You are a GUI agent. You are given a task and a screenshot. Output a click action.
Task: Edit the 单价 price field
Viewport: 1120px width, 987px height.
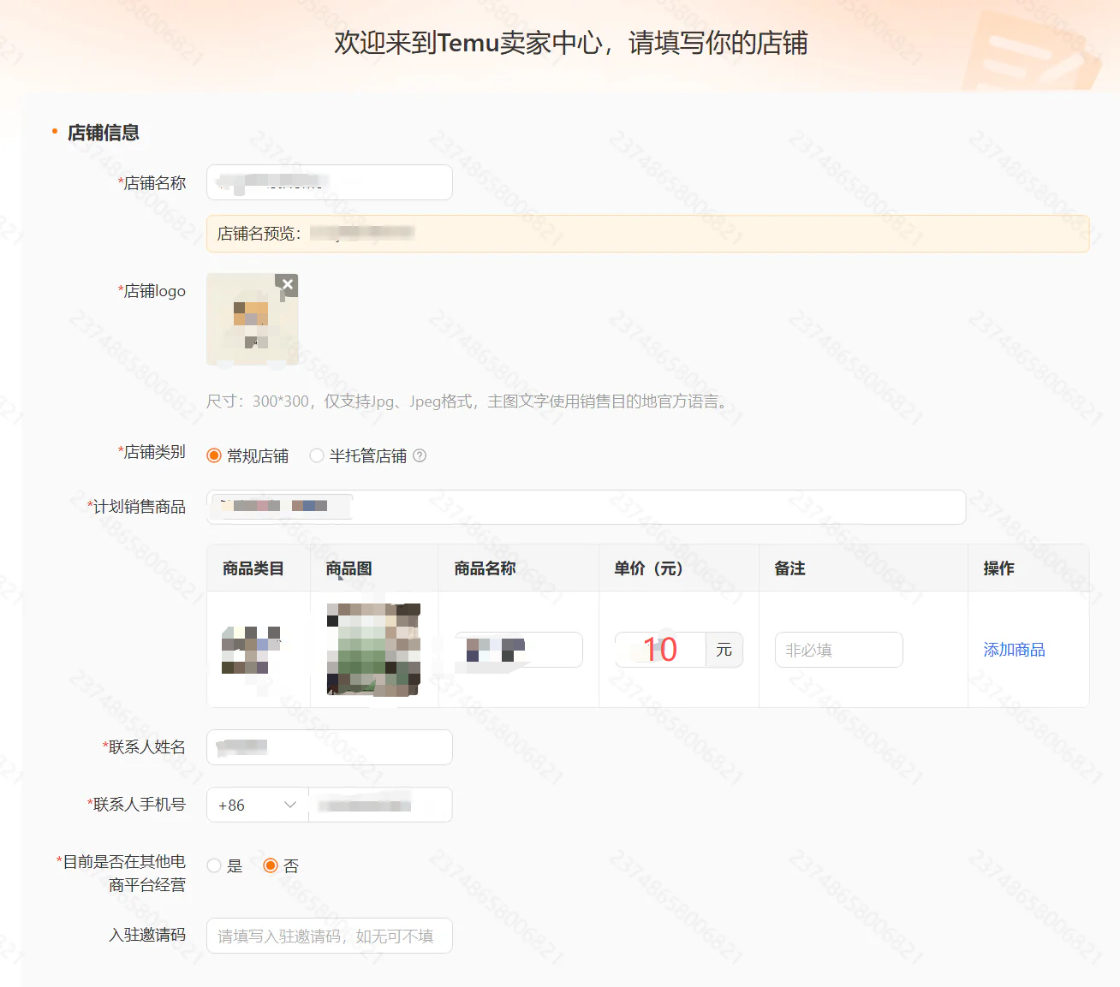(660, 650)
